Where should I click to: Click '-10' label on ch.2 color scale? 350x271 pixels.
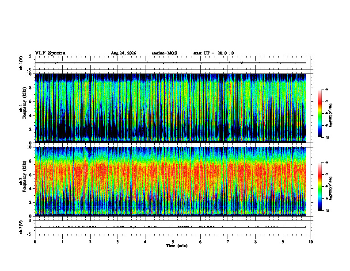[327, 211]
